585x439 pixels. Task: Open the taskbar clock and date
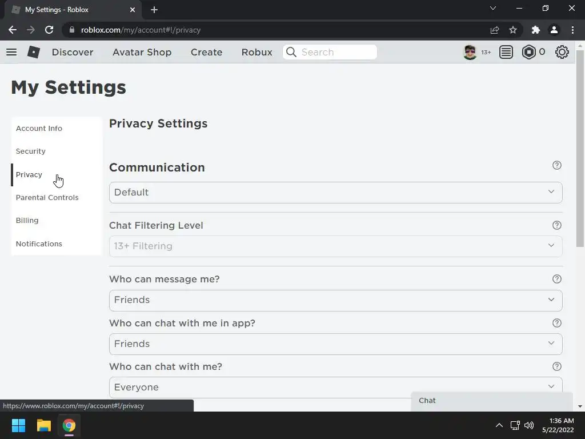(x=558, y=425)
